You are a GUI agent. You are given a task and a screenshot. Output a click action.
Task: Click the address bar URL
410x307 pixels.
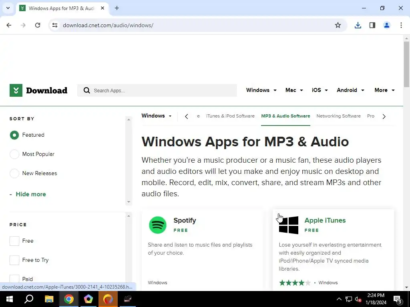pyautogui.click(x=108, y=25)
